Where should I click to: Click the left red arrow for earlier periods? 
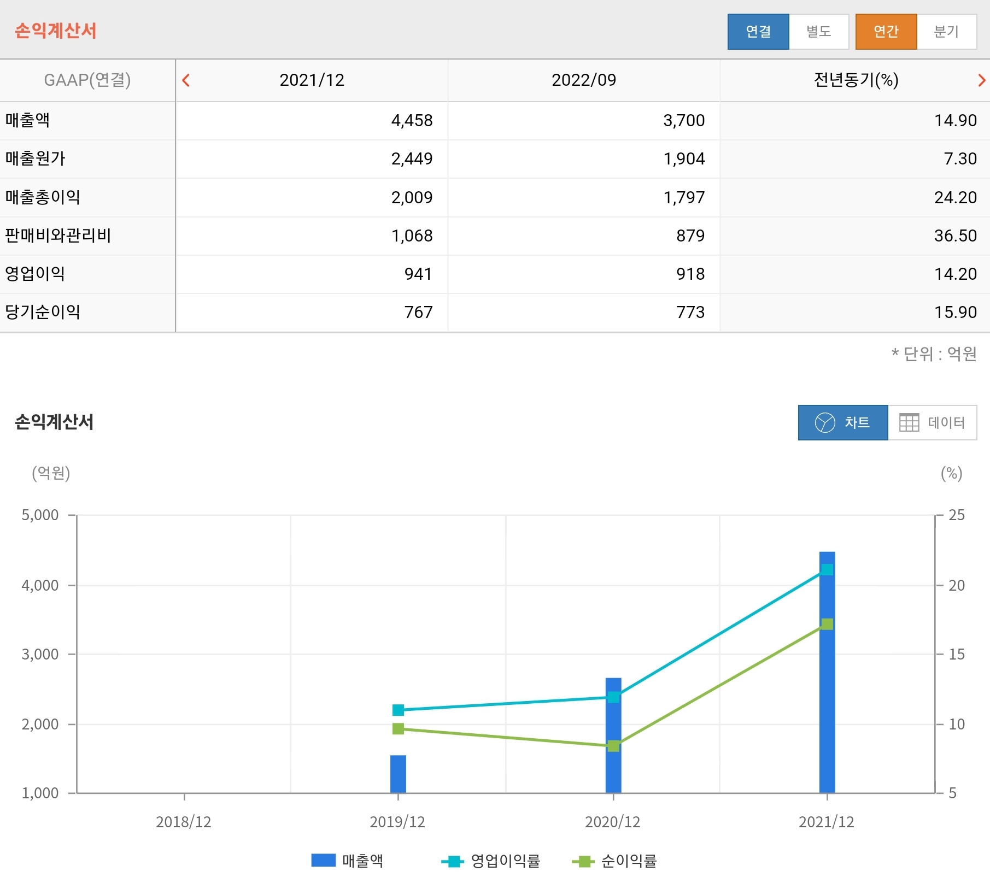186,80
